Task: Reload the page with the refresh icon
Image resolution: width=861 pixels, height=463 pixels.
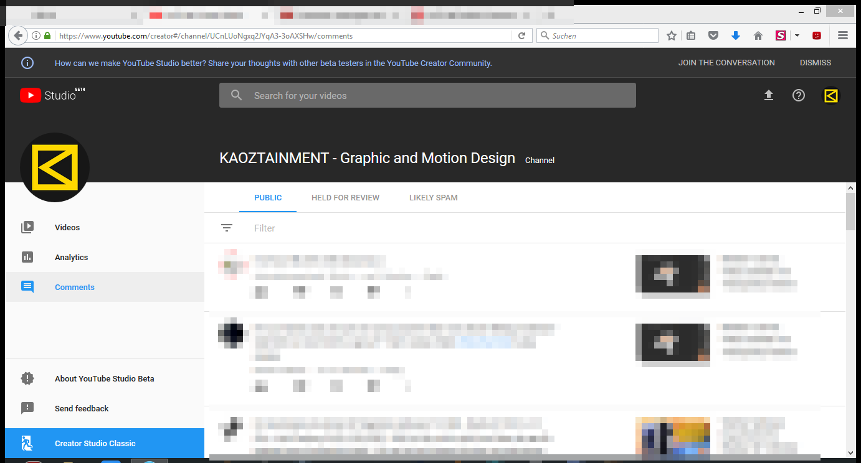Action: [x=522, y=36]
